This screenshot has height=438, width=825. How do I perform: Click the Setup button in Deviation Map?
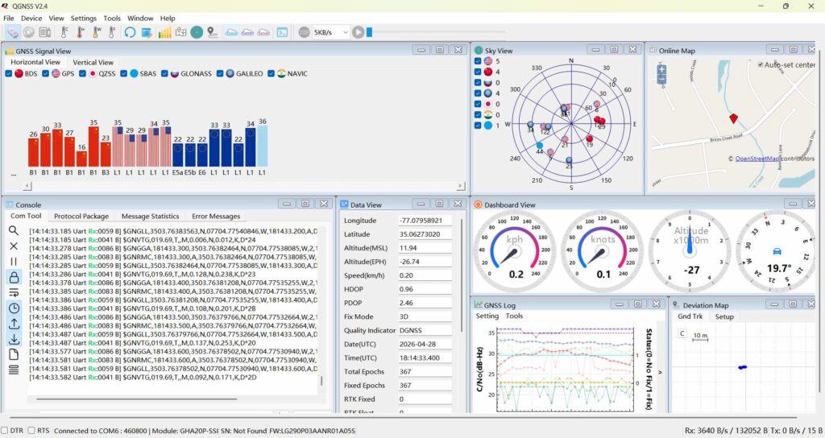[724, 316]
